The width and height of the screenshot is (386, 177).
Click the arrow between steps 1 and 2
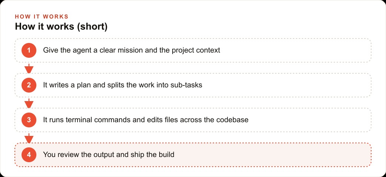pos(29,68)
